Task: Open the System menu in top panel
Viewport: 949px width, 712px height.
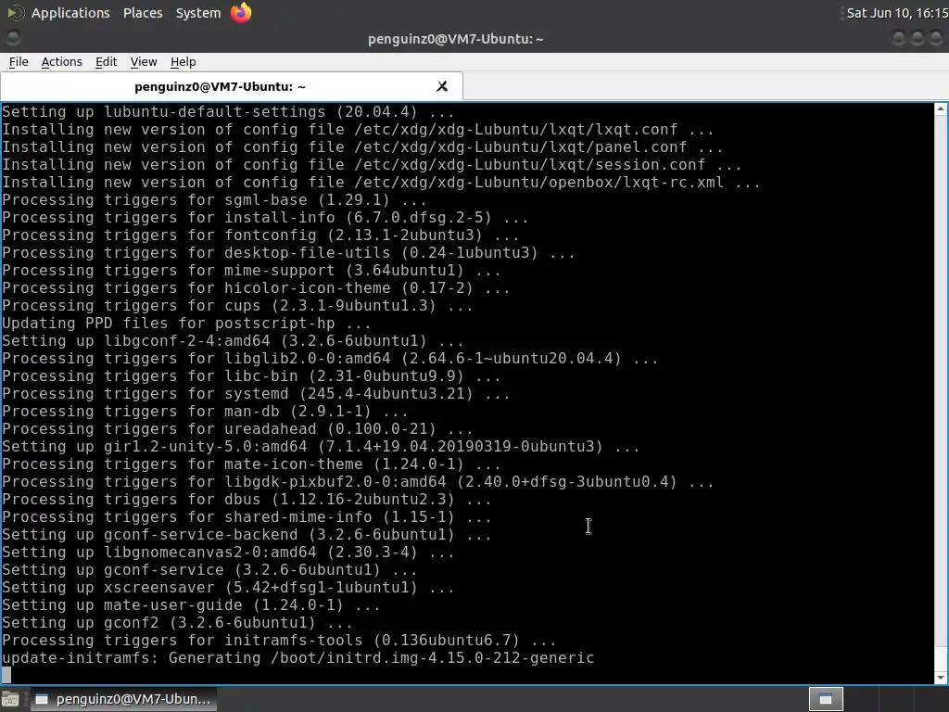Action: click(198, 13)
